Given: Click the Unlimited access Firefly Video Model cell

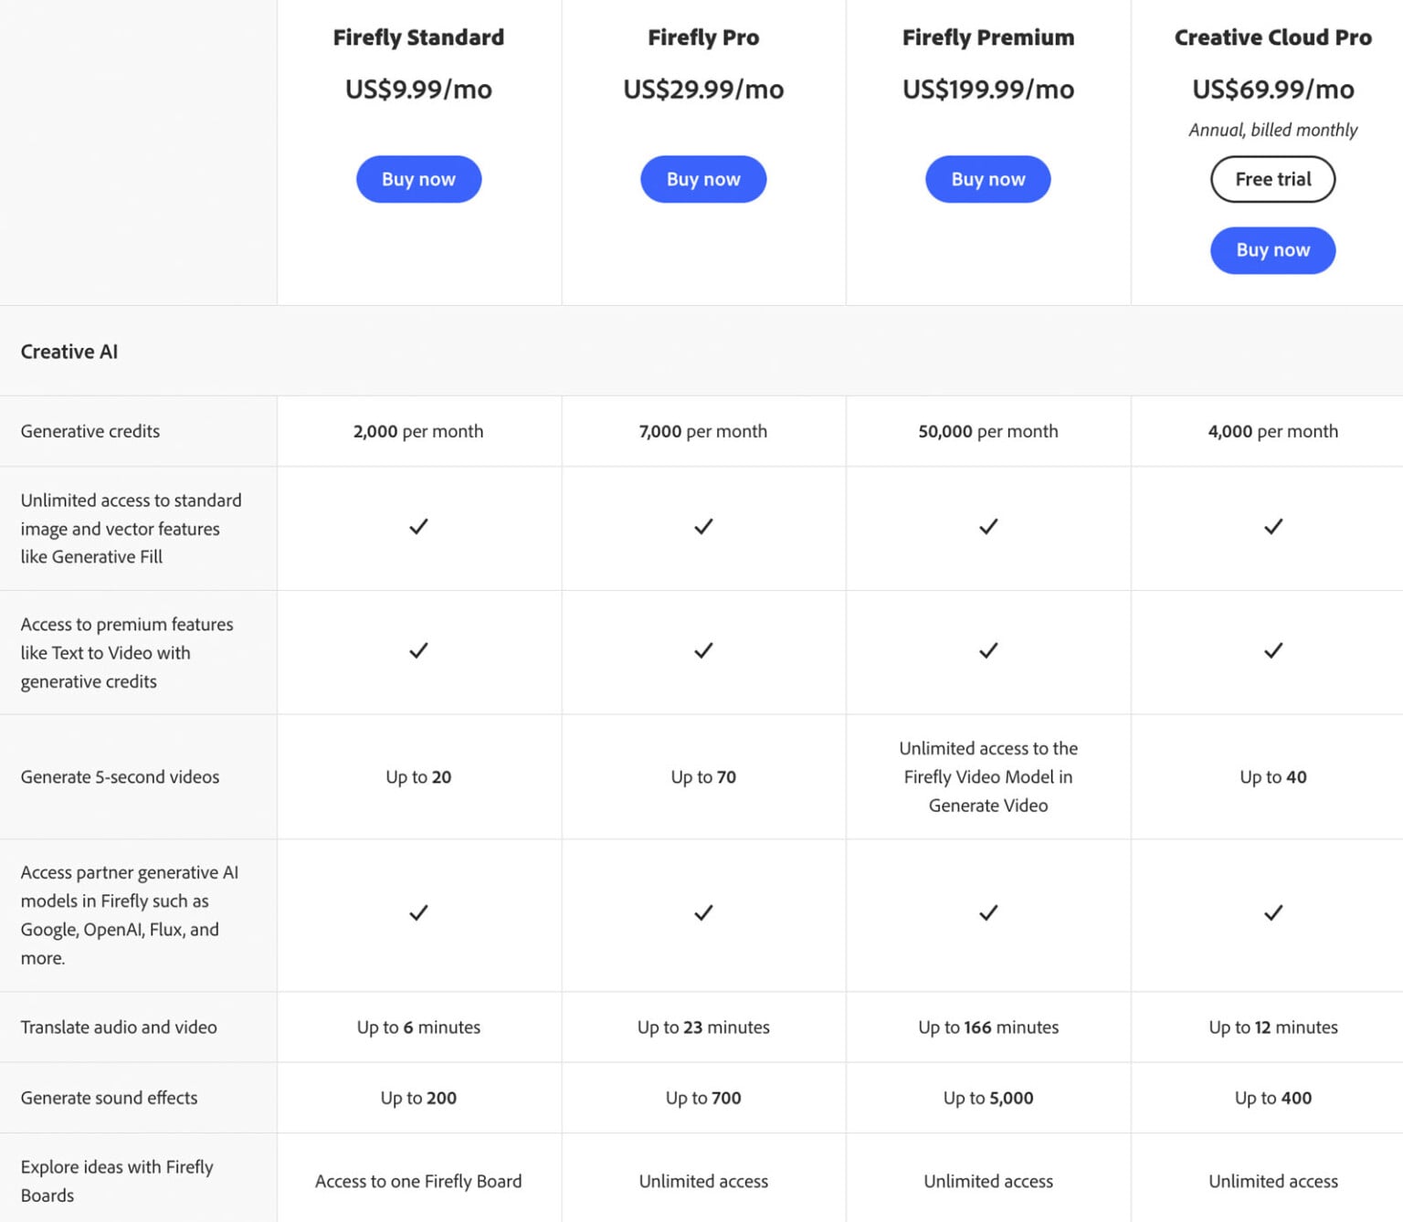Looking at the screenshot, I should pyautogui.click(x=987, y=777).
